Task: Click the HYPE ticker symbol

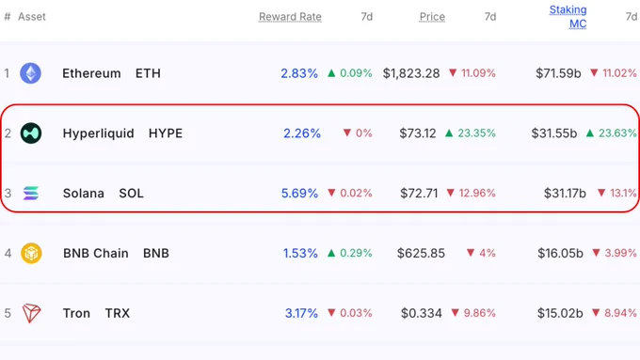Action: tap(166, 133)
